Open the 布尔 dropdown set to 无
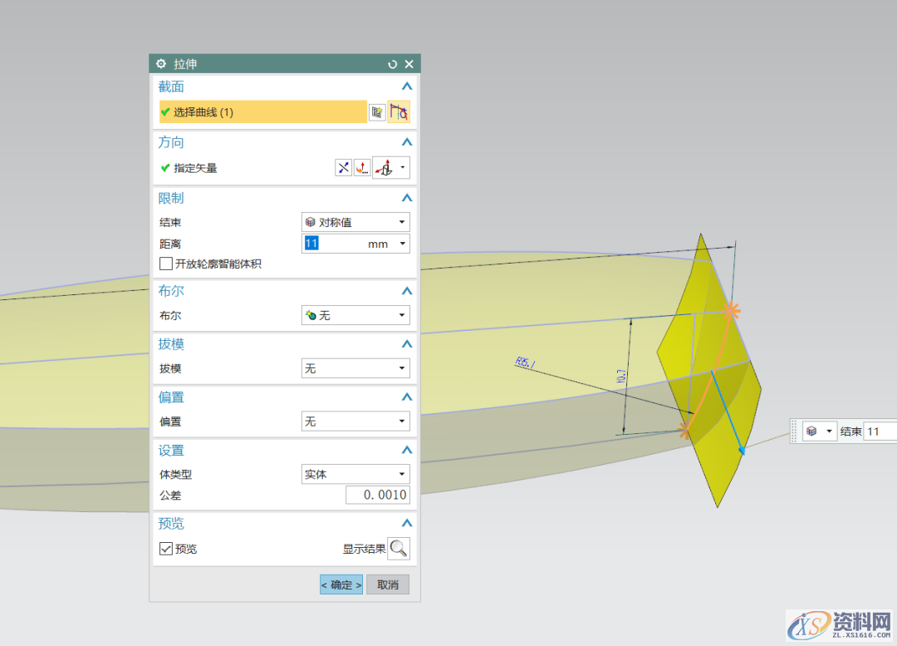This screenshot has width=897, height=646. click(355, 316)
